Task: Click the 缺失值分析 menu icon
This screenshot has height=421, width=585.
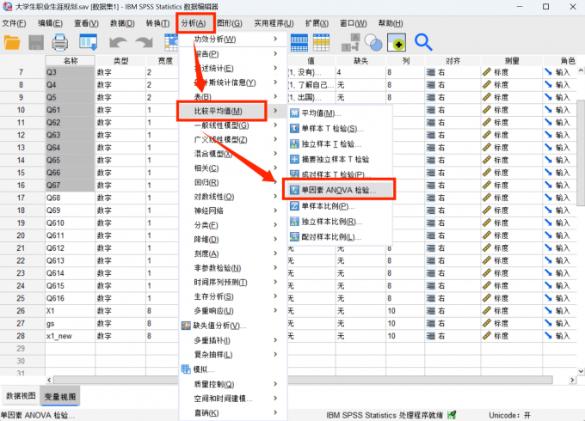Action: pos(186,326)
